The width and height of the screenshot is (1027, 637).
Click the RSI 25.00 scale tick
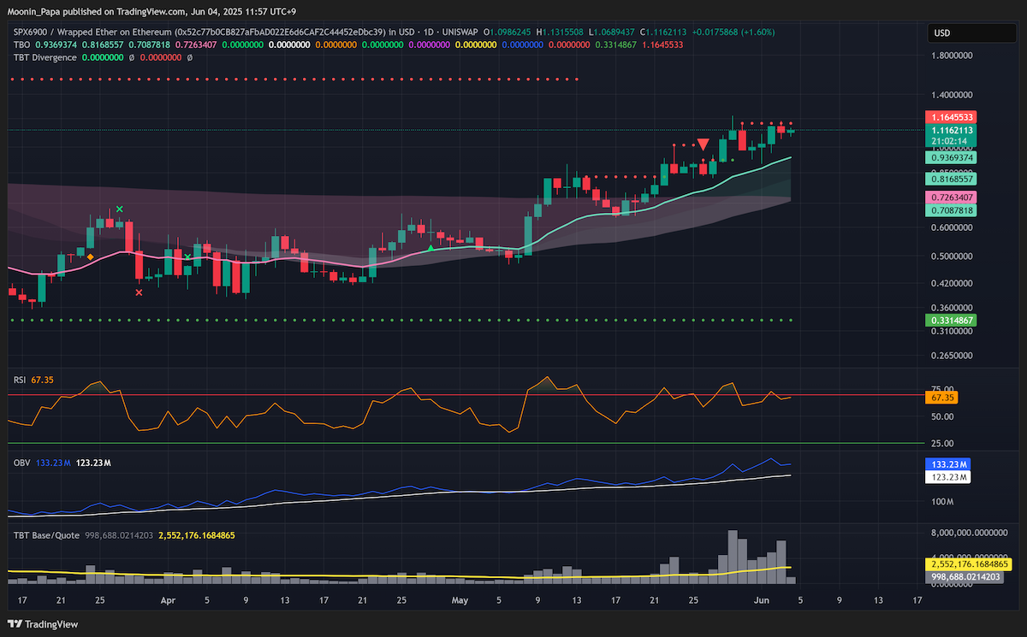point(944,443)
